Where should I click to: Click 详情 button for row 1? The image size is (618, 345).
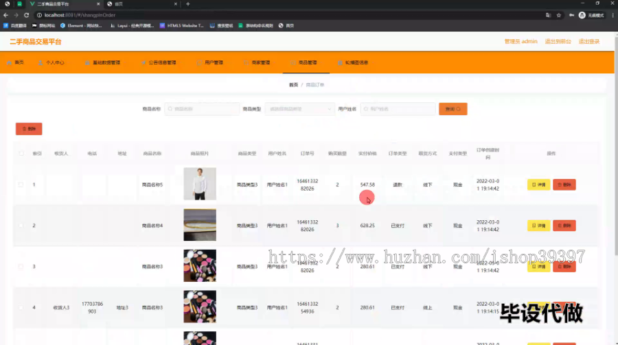539,185
